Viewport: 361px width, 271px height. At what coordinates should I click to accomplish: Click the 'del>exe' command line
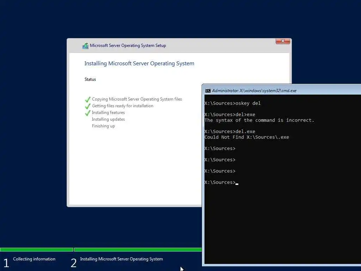point(230,115)
